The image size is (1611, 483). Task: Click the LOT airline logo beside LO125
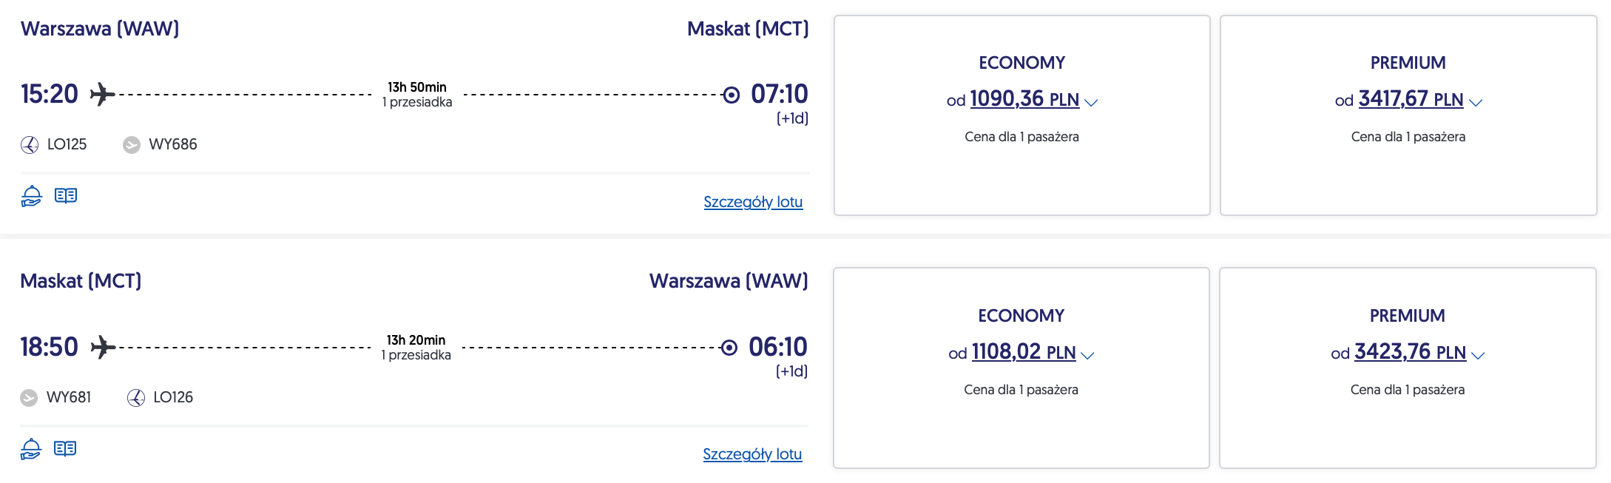(30, 145)
